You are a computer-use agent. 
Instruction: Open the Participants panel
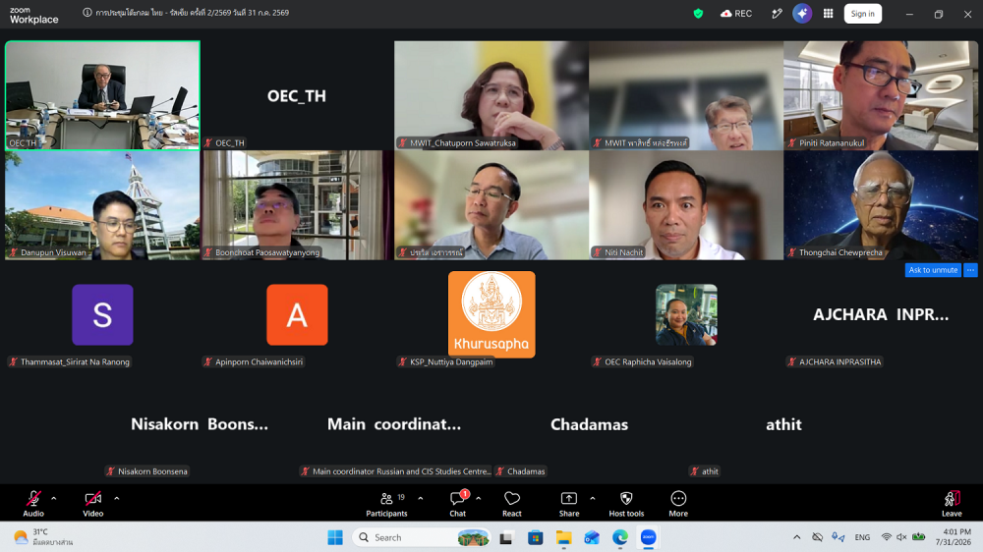point(386,503)
